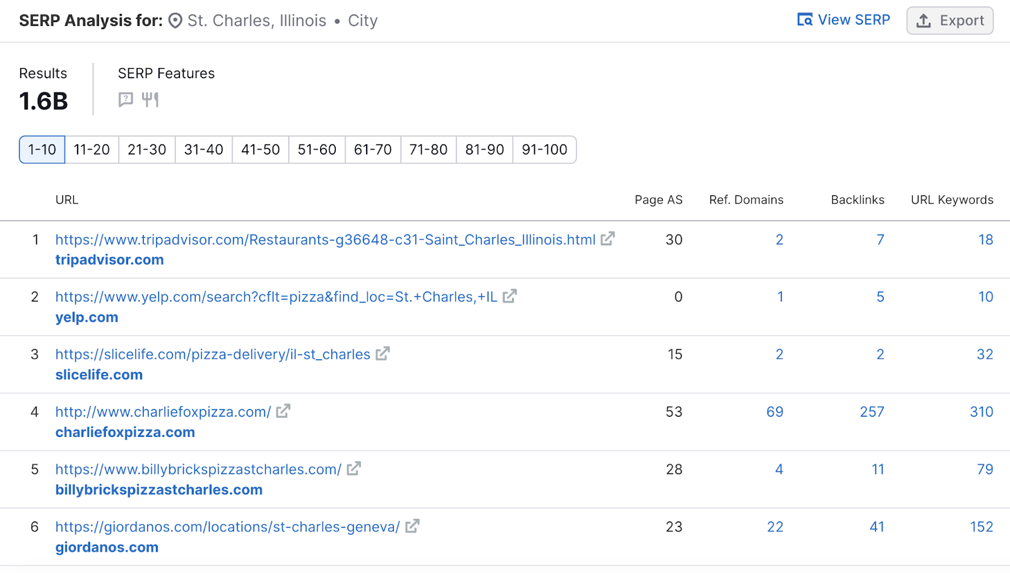The width and height of the screenshot is (1010, 573).
Task: Click charliefoxpizza's Ref. Domains value 69
Action: point(775,412)
